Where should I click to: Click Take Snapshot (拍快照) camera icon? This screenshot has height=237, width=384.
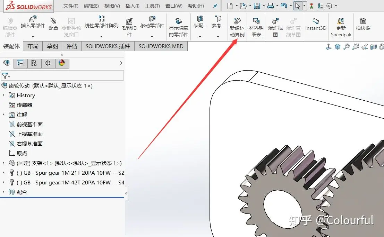coord(363,21)
